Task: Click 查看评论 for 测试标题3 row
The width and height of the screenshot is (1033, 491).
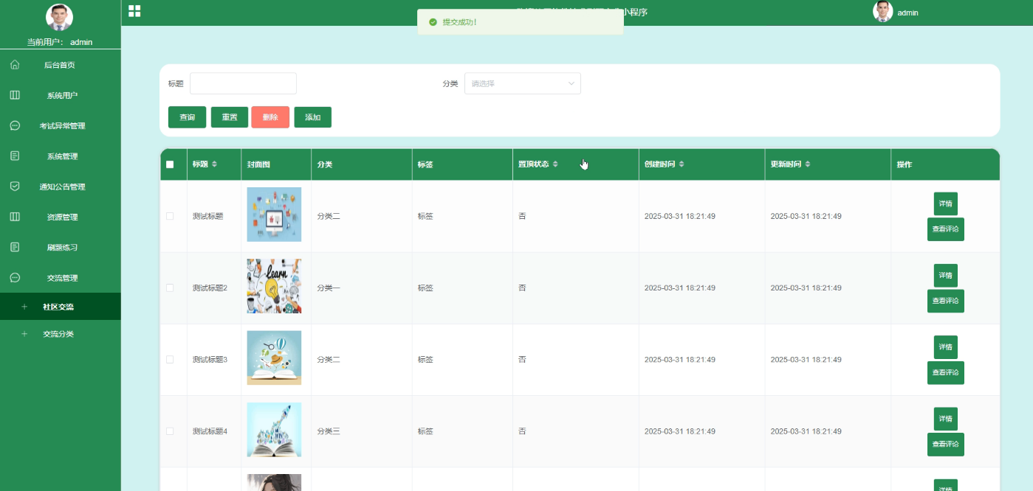Action: 946,372
